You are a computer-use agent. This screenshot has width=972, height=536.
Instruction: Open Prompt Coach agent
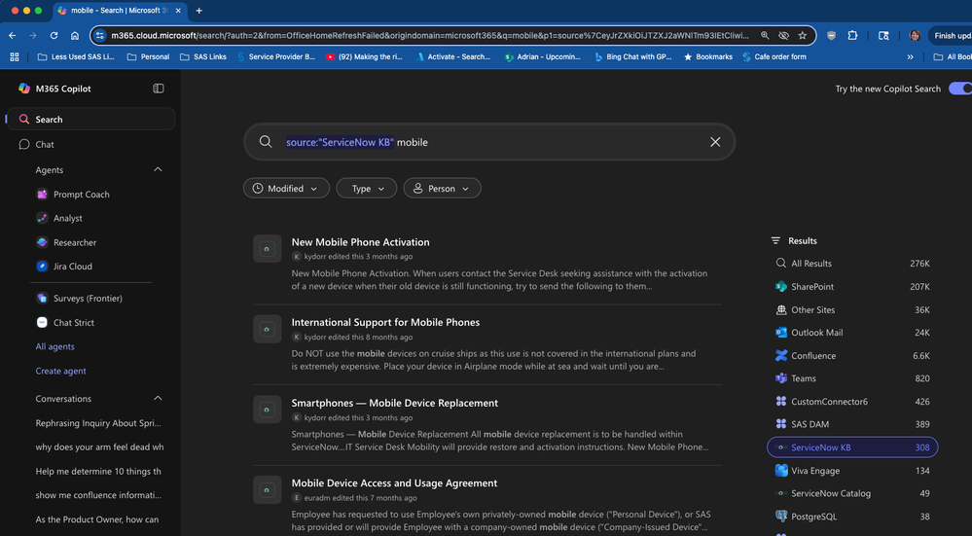[81, 194]
